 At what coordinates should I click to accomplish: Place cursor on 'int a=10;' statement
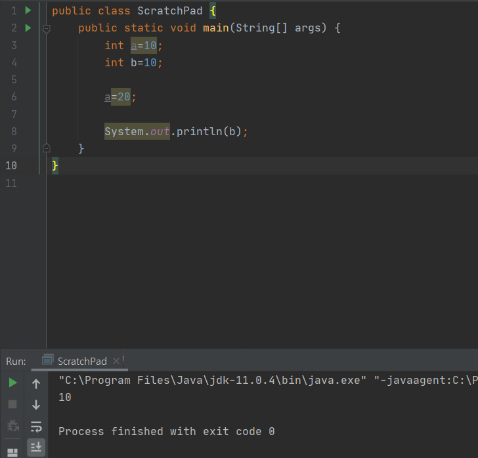[x=133, y=45]
